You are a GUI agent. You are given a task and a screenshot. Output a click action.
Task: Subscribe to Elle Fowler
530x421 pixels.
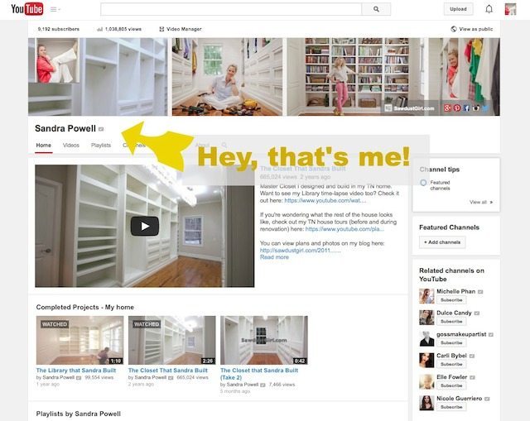tap(451, 385)
